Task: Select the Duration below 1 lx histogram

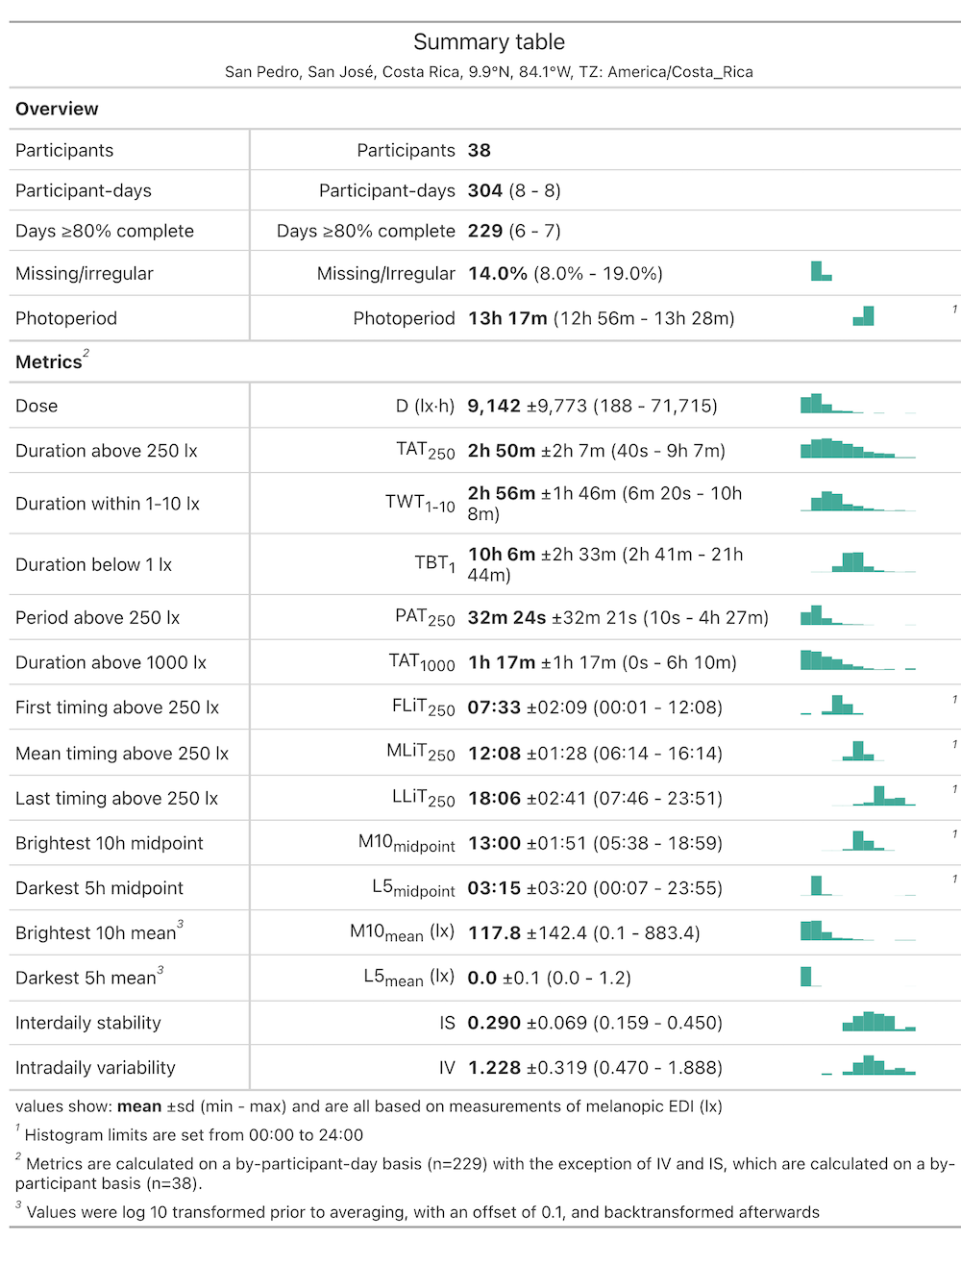Action: [x=862, y=562]
